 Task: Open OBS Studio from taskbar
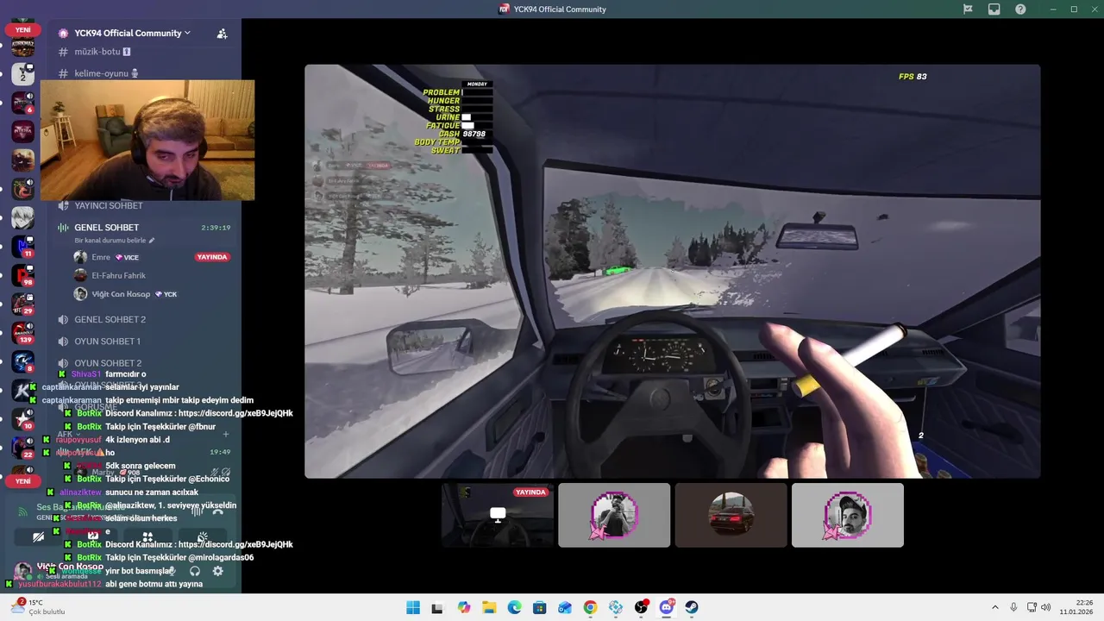click(641, 607)
